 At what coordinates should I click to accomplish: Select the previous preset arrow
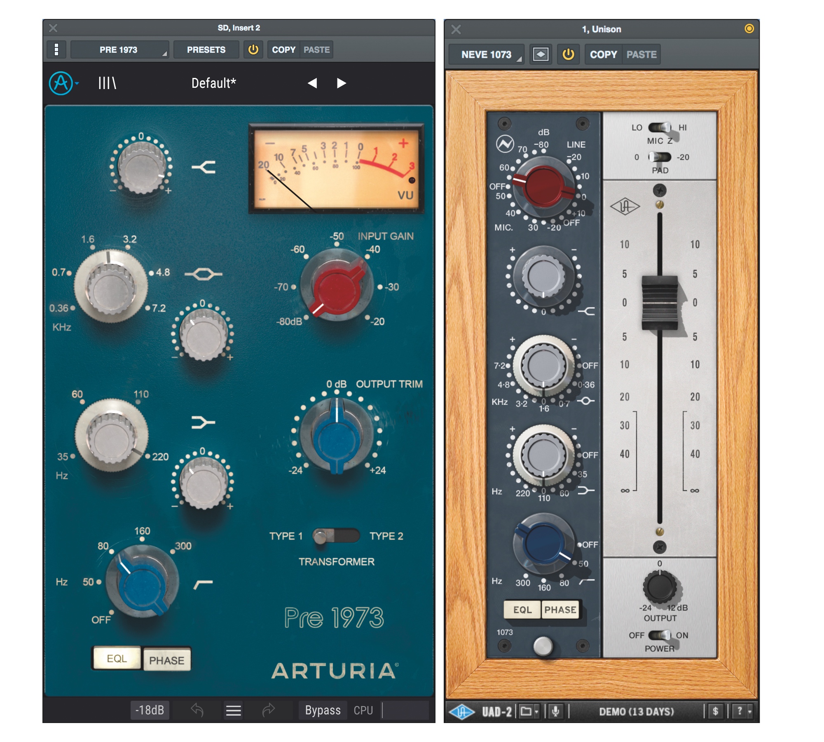pyautogui.click(x=312, y=83)
